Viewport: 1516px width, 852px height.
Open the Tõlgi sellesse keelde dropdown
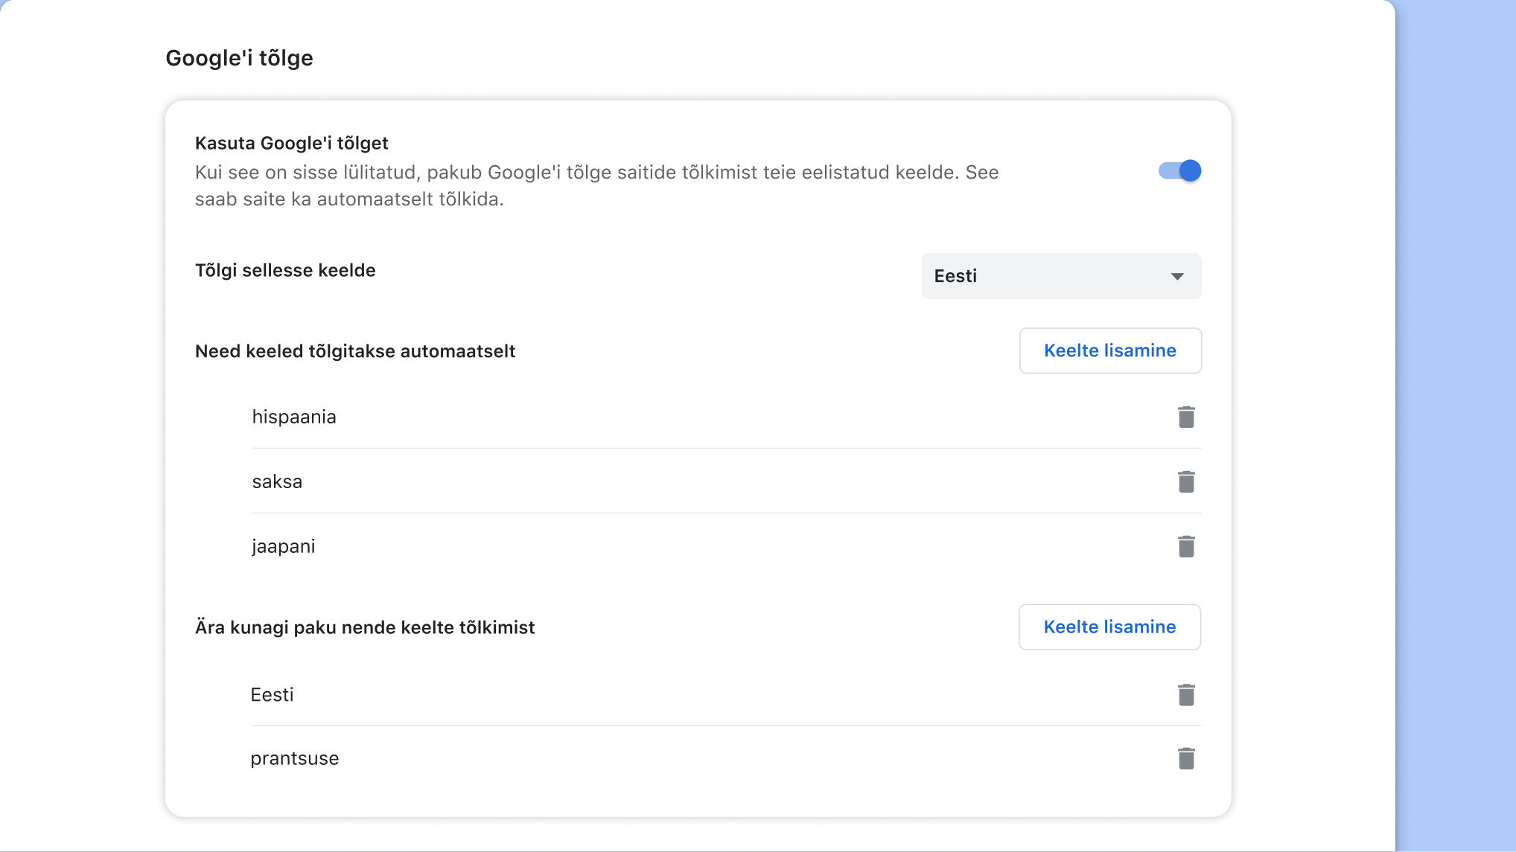click(1061, 276)
